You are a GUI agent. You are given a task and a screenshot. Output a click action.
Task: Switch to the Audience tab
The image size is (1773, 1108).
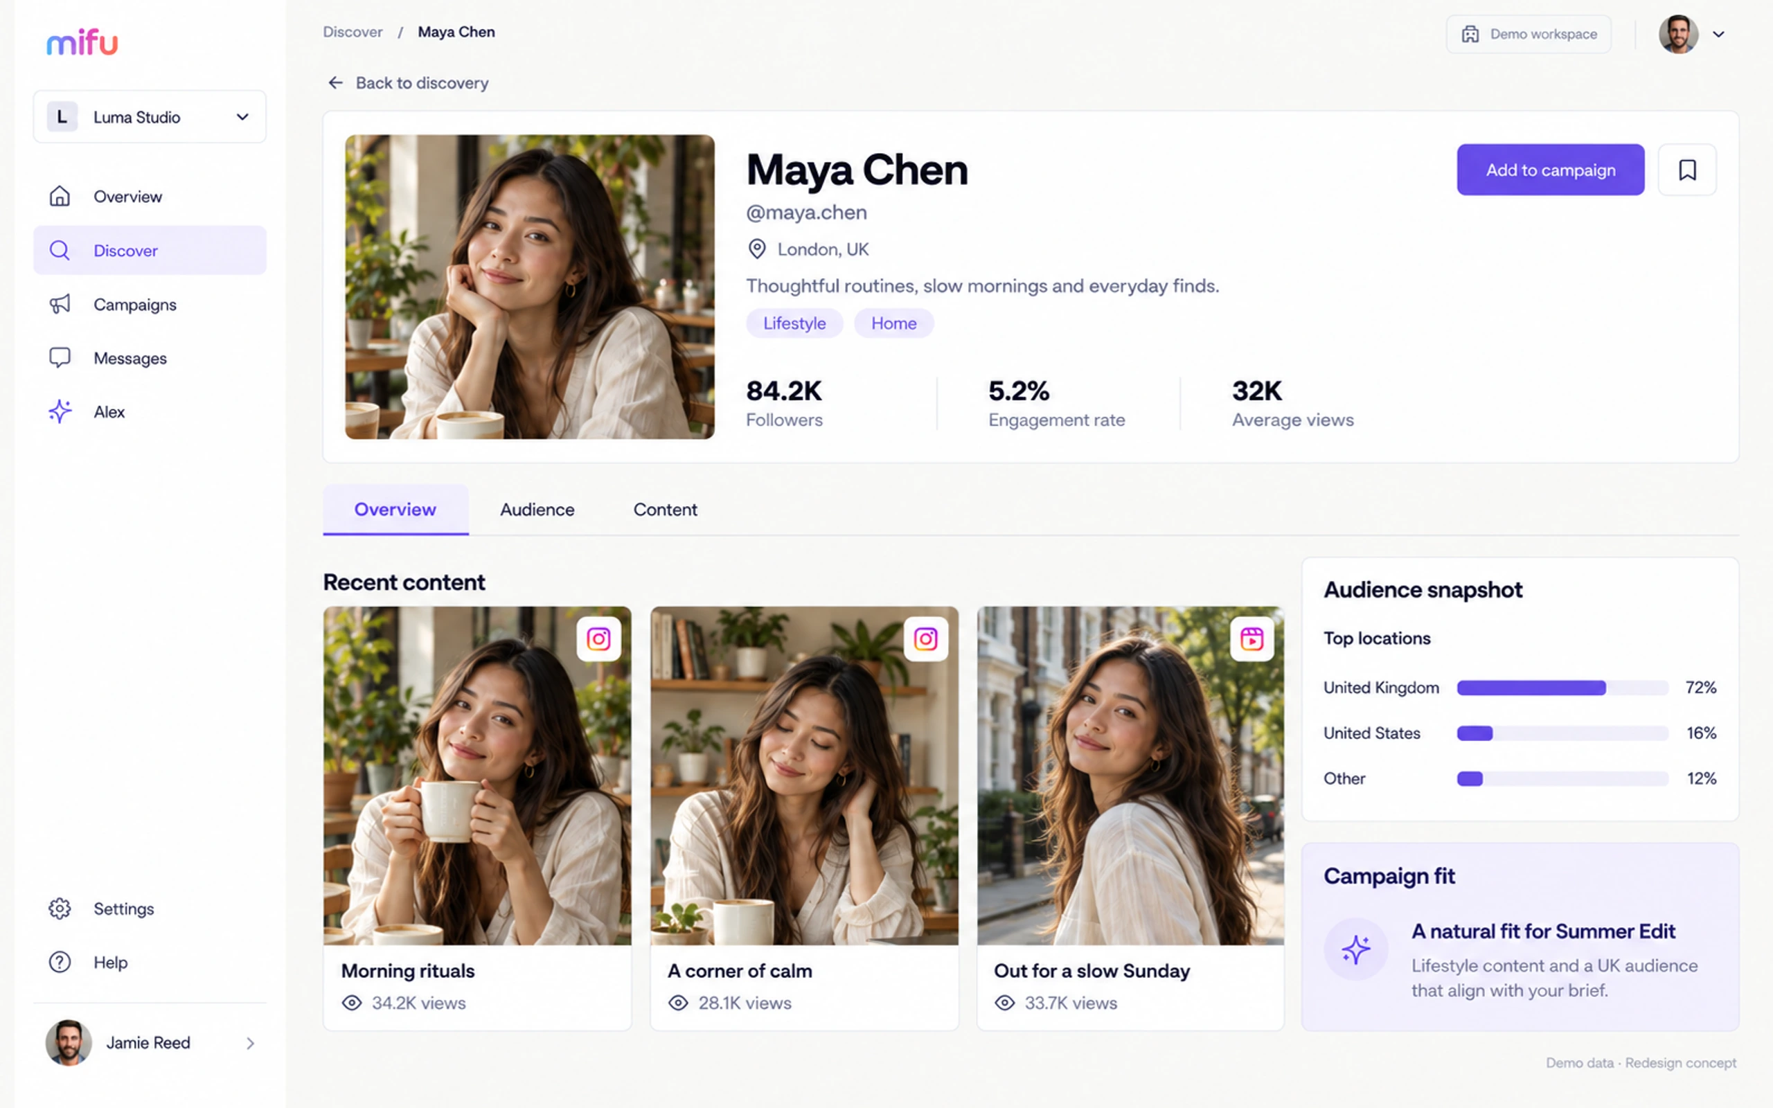537,509
